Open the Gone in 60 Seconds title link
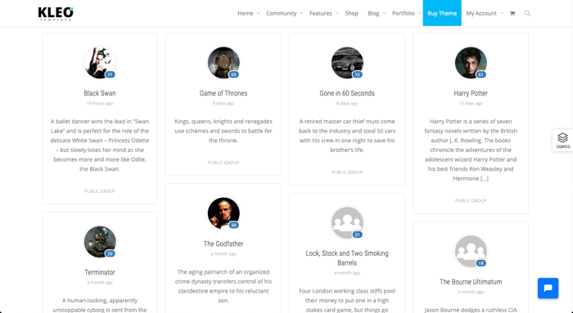This screenshot has width=573, height=313. (347, 93)
